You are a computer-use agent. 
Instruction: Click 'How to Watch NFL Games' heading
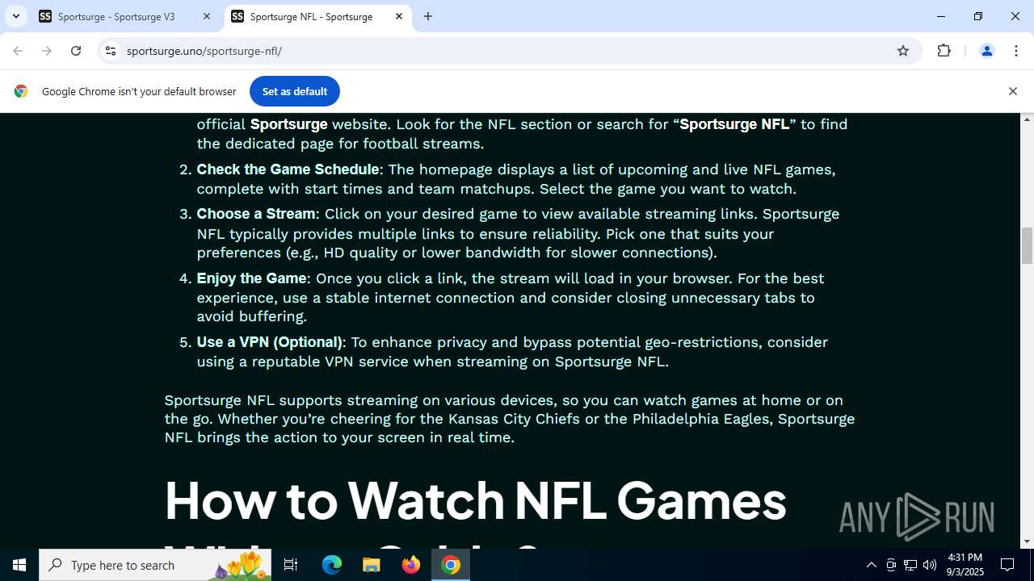coord(475,499)
